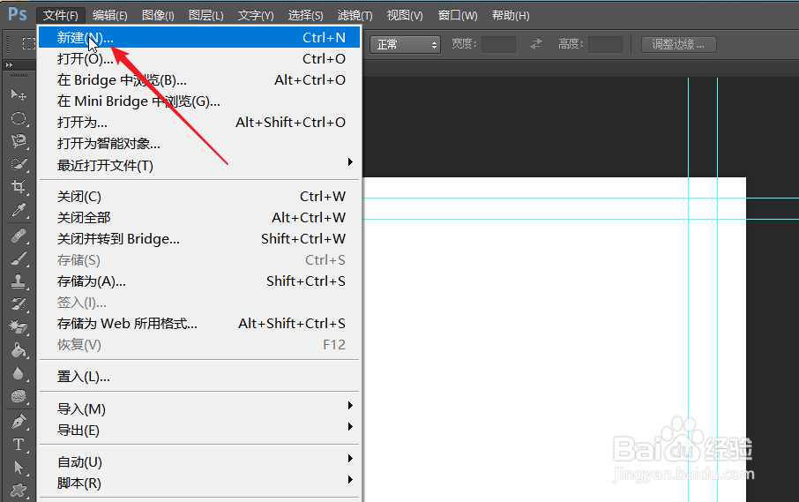Select the Clone Stamp tool

coord(19,281)
